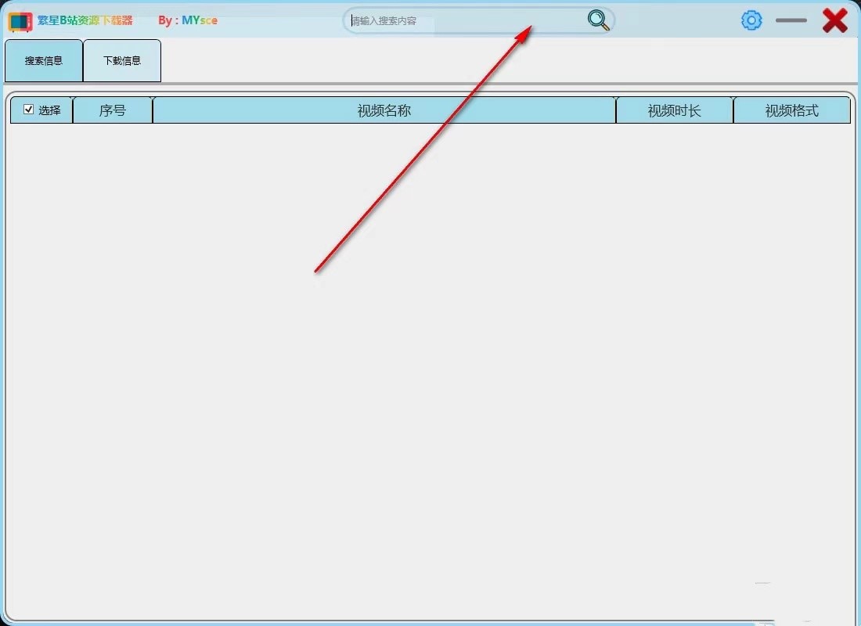This screenshot has height=626, width=861.
Task: Open settings via the gear icon
Action: pyautogui.click(x=751, y=20)
